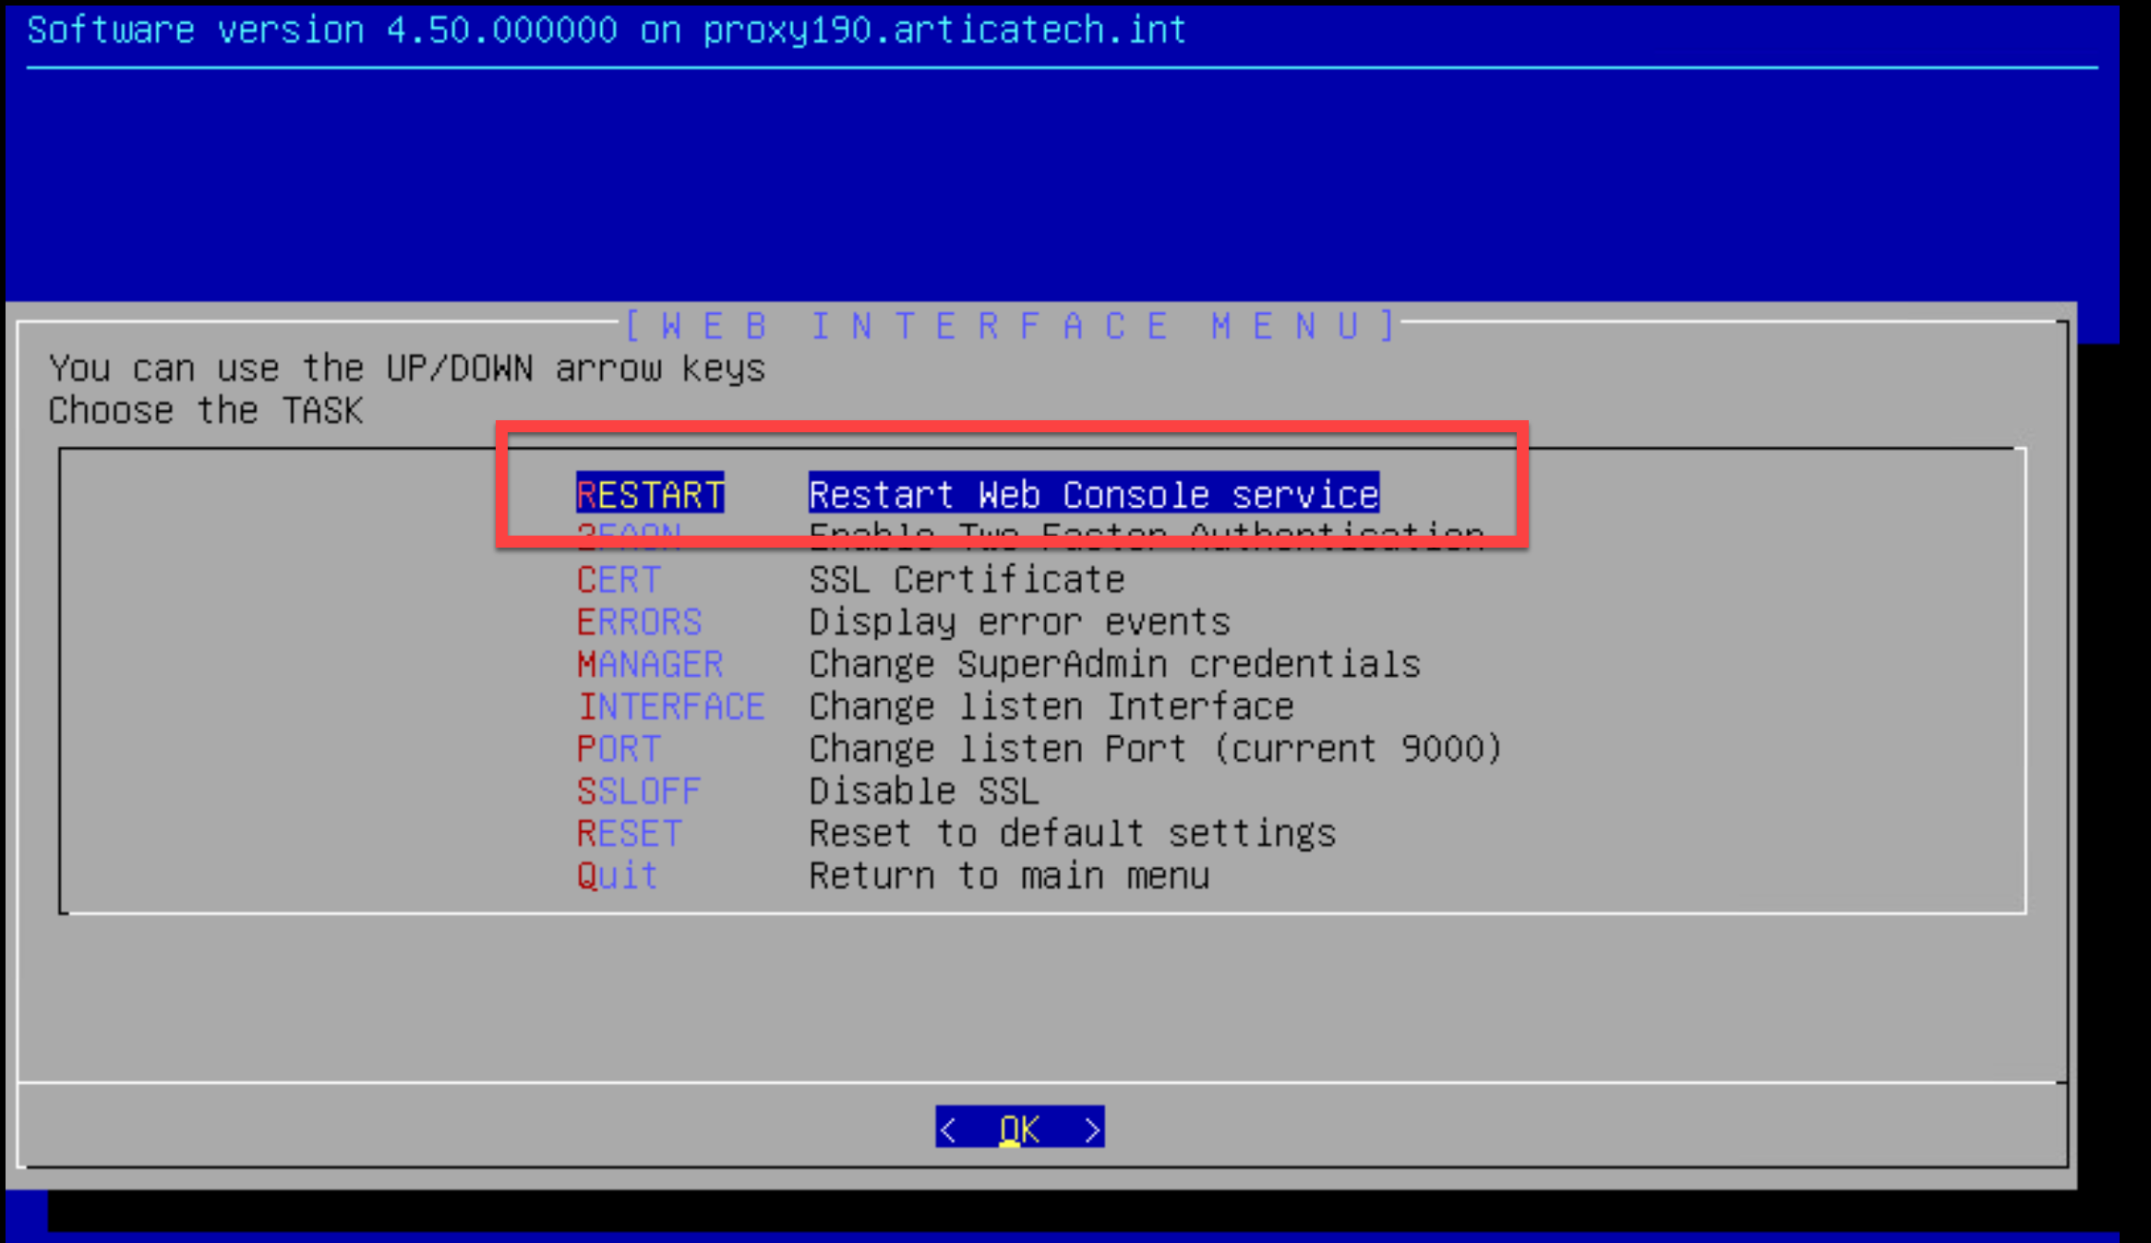
Task: Select the CERT menu entry
Action: [619, 580]
